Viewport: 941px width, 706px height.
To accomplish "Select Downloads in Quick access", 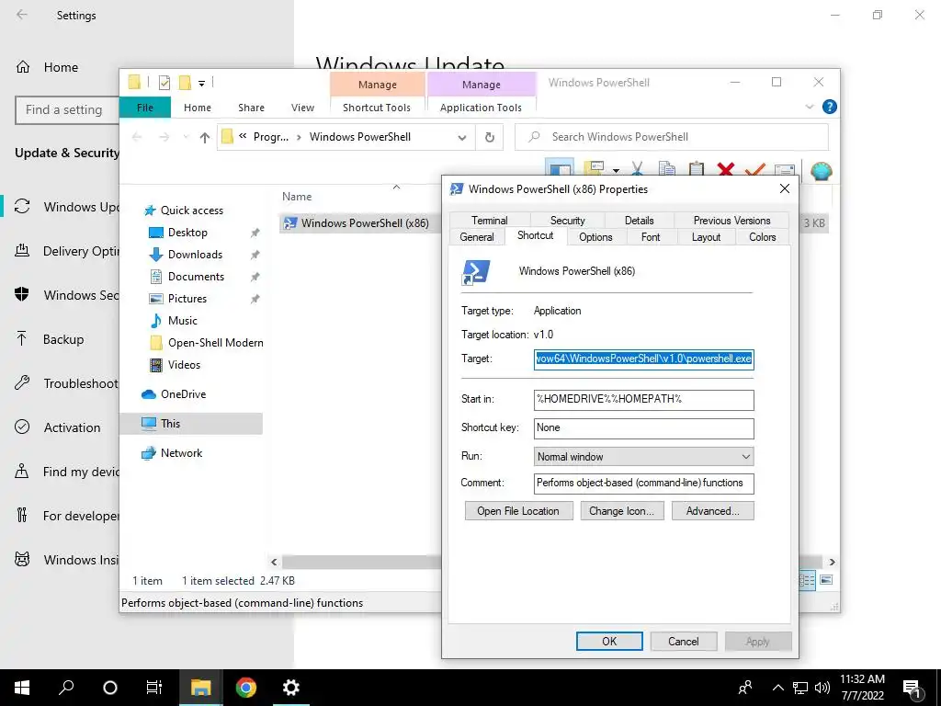I will (195, 255).
